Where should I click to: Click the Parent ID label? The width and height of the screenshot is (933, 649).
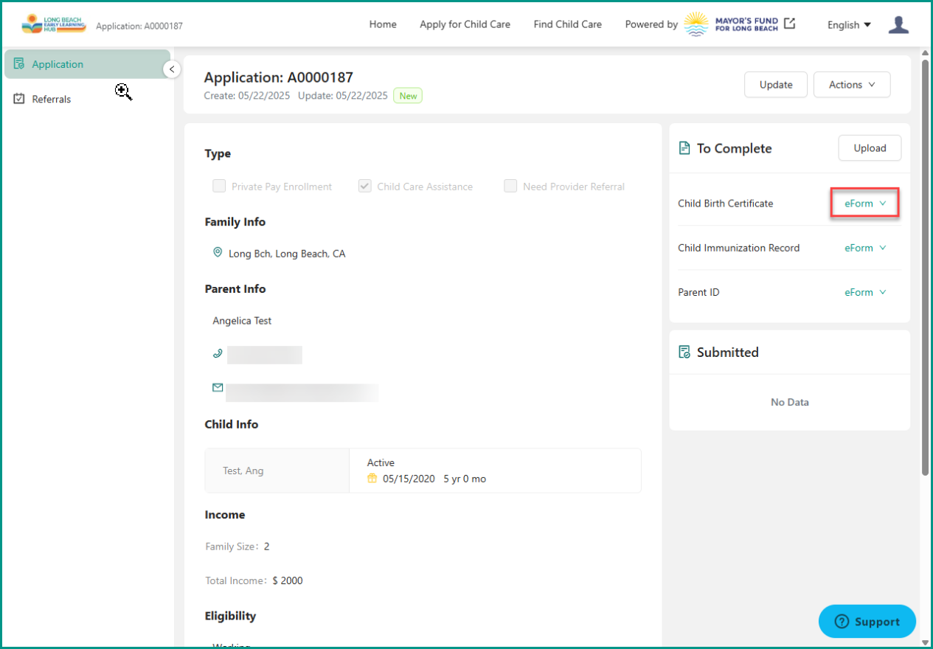698,292
